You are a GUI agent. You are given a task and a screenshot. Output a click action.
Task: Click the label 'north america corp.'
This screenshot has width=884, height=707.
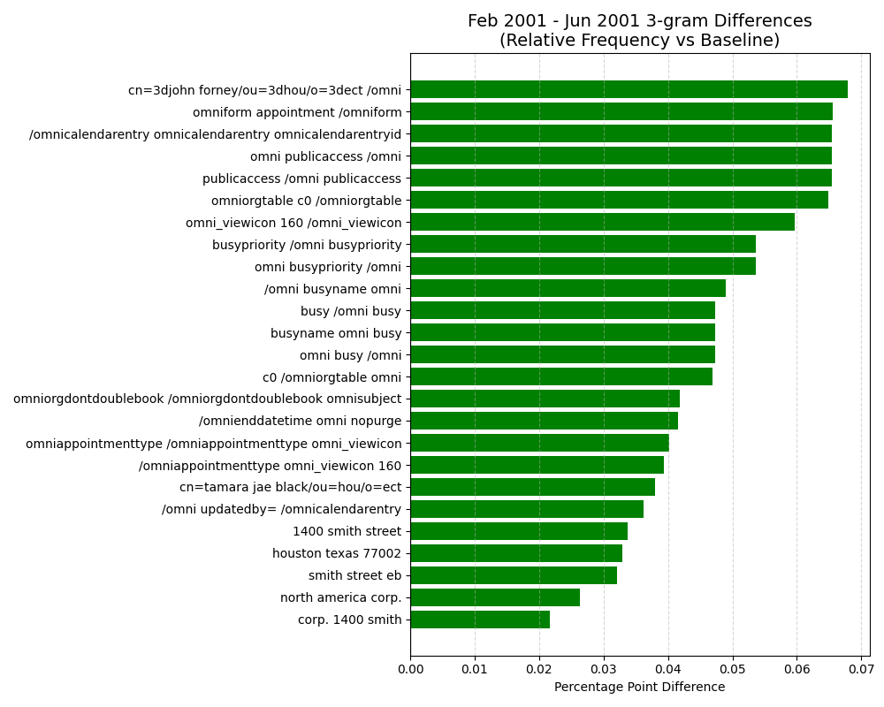[341, 597]
